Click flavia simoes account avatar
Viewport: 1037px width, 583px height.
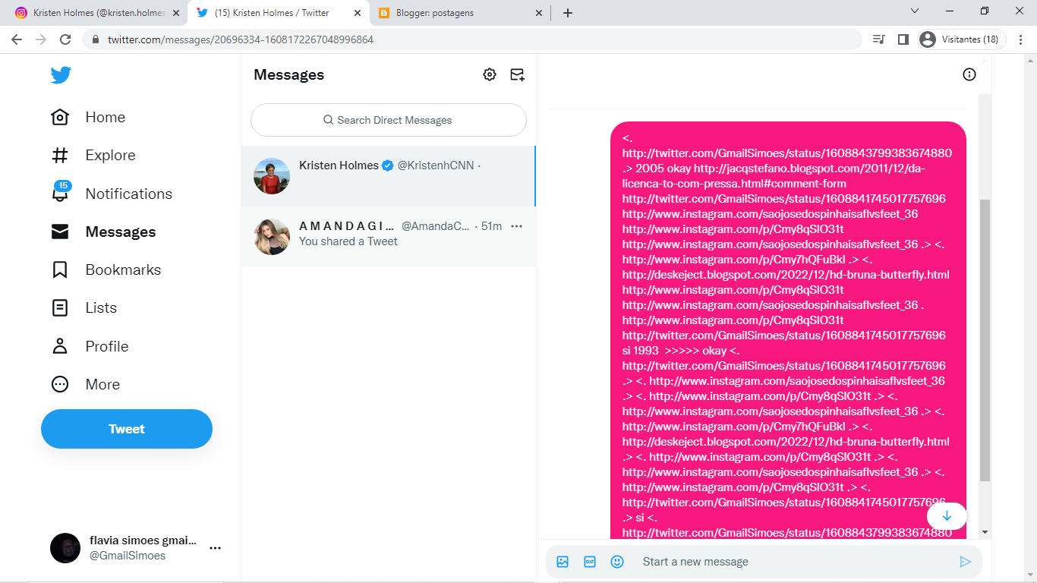tap(65, 548)
